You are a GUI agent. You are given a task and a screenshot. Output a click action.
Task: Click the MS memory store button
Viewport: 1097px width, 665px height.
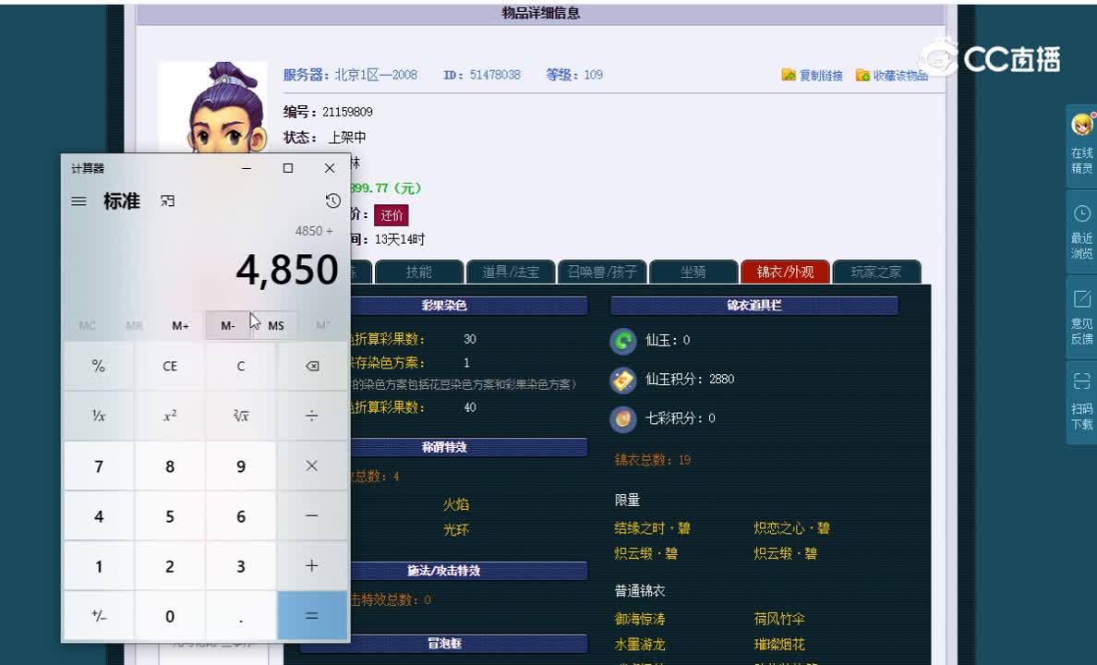(276, 325)
